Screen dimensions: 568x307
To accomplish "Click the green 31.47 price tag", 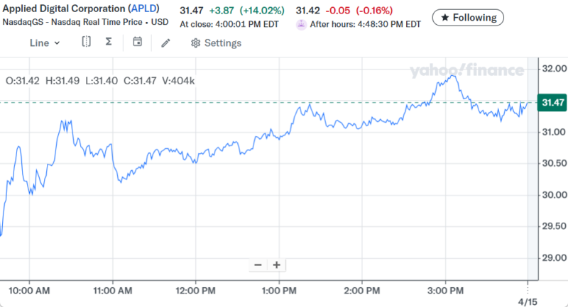I will coord(552,104).
